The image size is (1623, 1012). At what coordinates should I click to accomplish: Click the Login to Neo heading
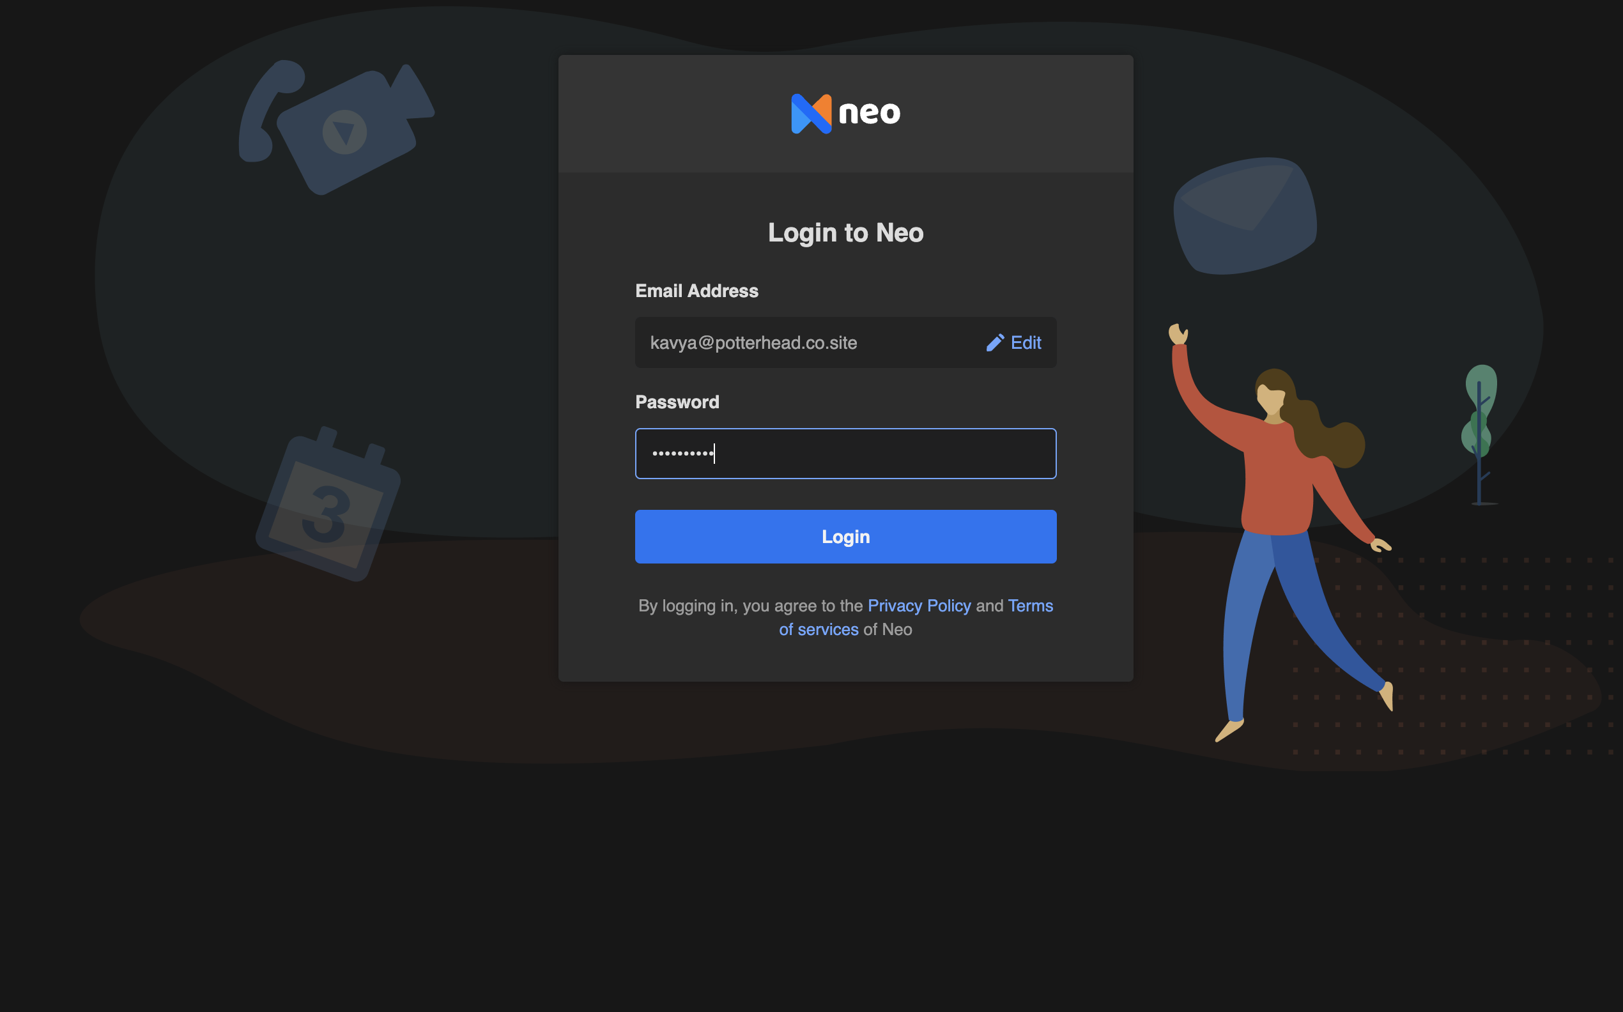845,233
